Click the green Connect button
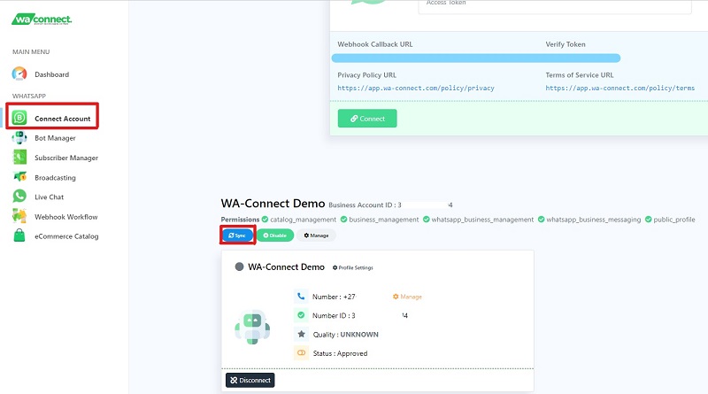The image size is (708, 394). pos(367,119)
